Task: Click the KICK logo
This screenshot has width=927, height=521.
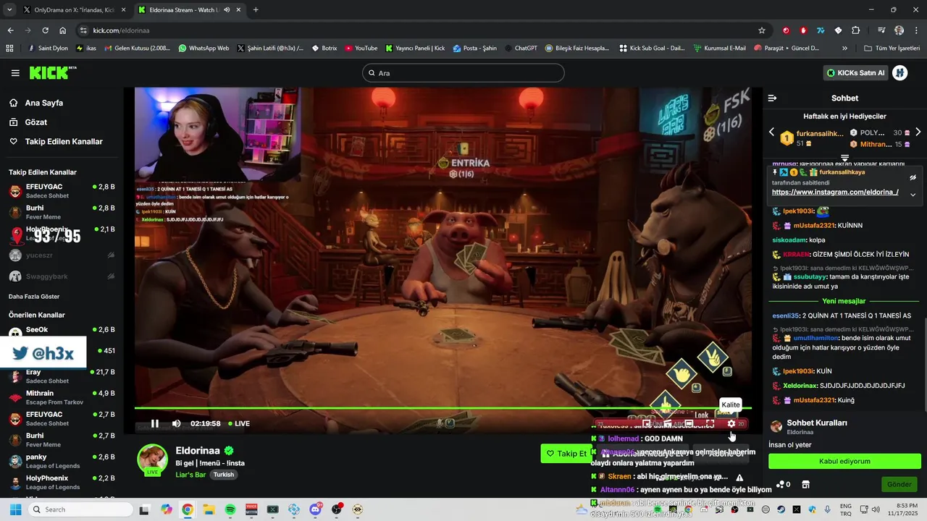Action: tap(52, 72)
